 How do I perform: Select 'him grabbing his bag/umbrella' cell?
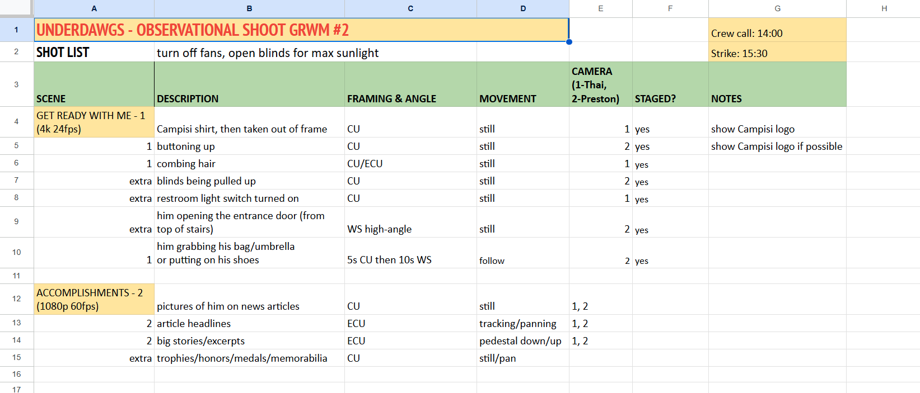[249, 253]
